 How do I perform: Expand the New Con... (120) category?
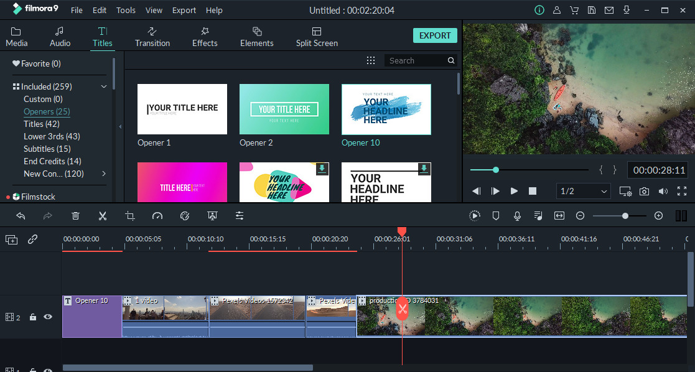[104, 174]
